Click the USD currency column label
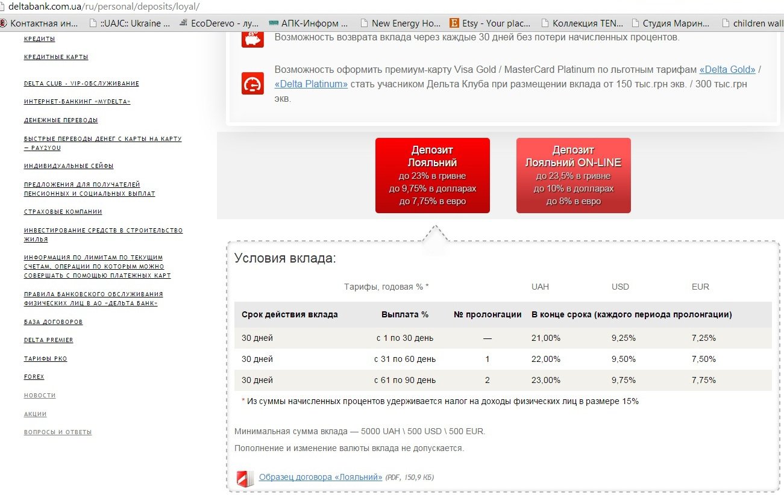Screen dimensions: 784x495 [620, 287]
